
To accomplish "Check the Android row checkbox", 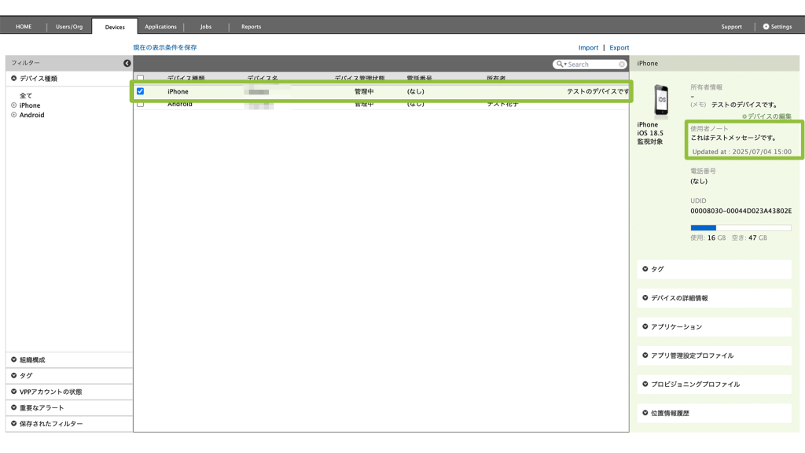I will pos(140,104).
